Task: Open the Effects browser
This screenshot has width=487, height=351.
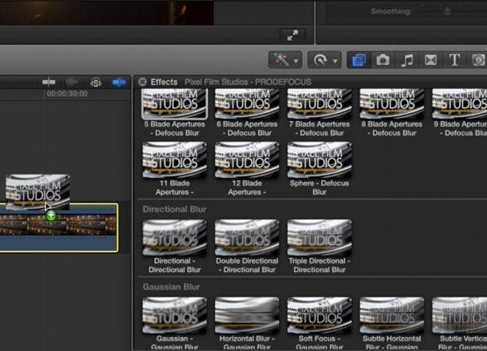Action: coord(358,60)
